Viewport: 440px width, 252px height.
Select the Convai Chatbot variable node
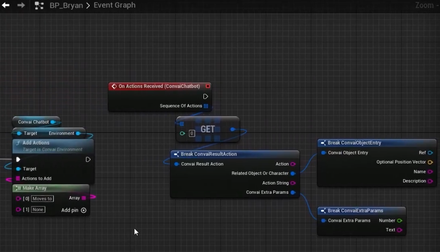pos(33,122)
